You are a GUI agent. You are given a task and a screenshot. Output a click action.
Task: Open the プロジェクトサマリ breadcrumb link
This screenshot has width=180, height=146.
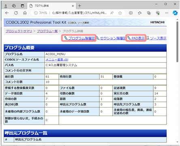pos(19,31)
